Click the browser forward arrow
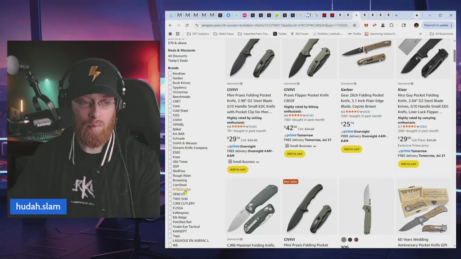461x259 pixels. [178, 25]
